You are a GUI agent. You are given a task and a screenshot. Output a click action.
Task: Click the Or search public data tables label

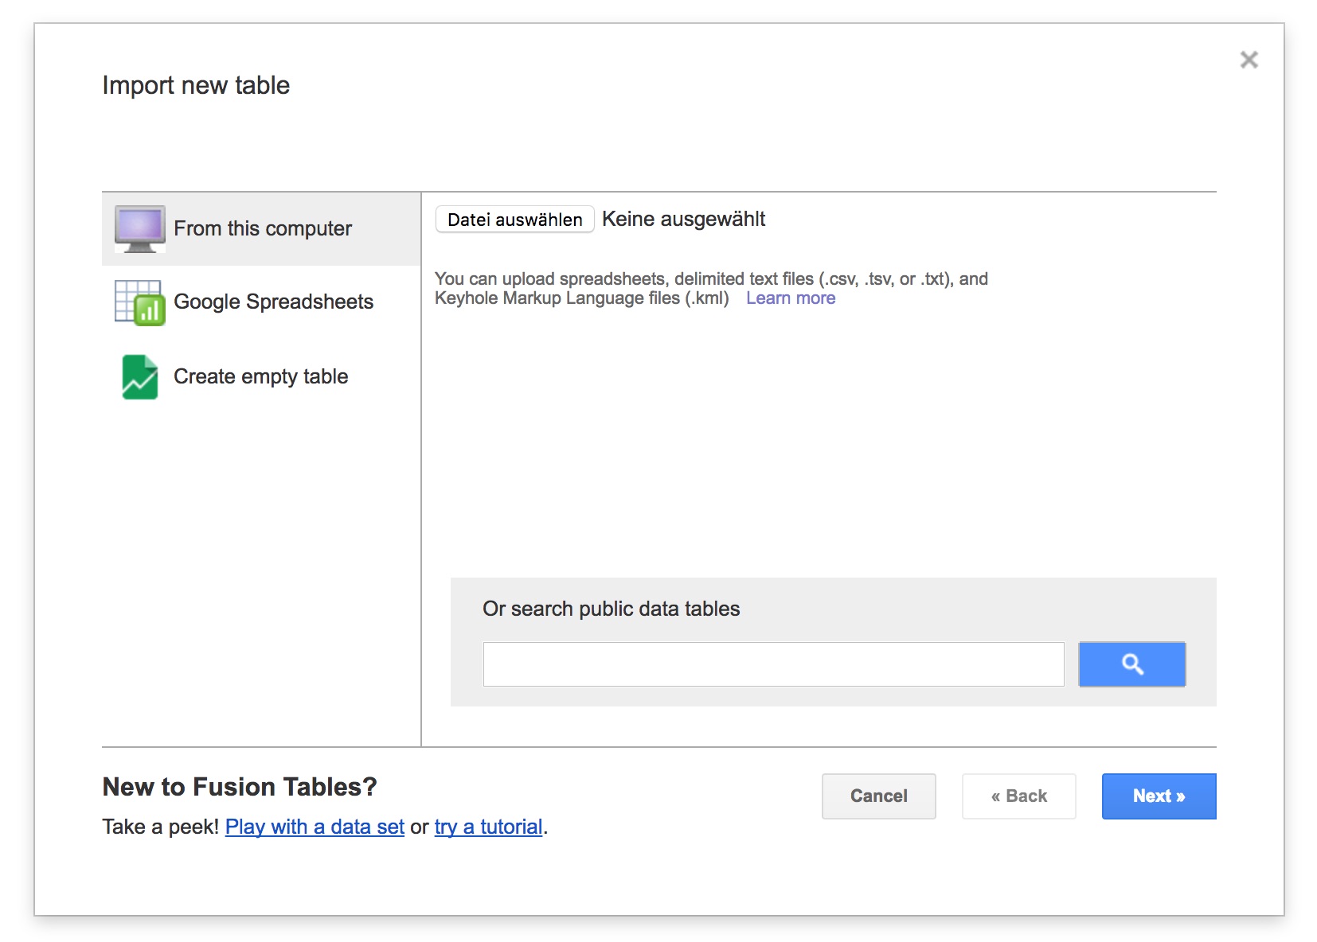611,609
